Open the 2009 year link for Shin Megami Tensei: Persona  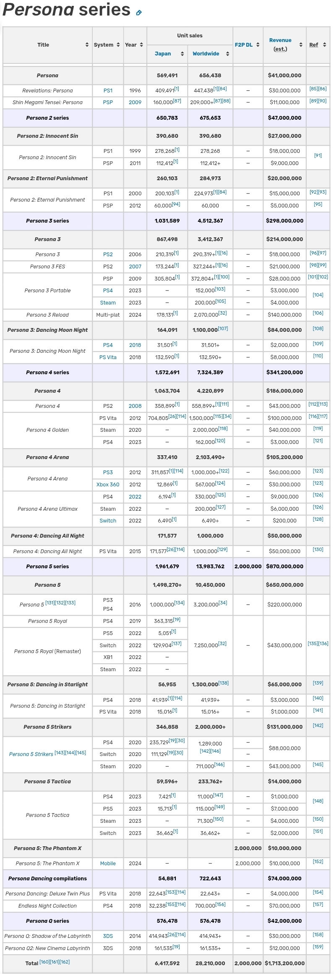135,102
